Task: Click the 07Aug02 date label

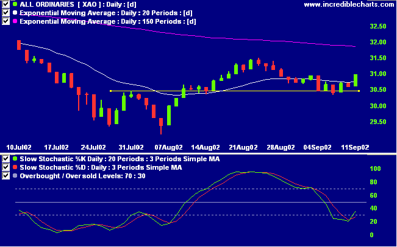Action: point(169,147)
